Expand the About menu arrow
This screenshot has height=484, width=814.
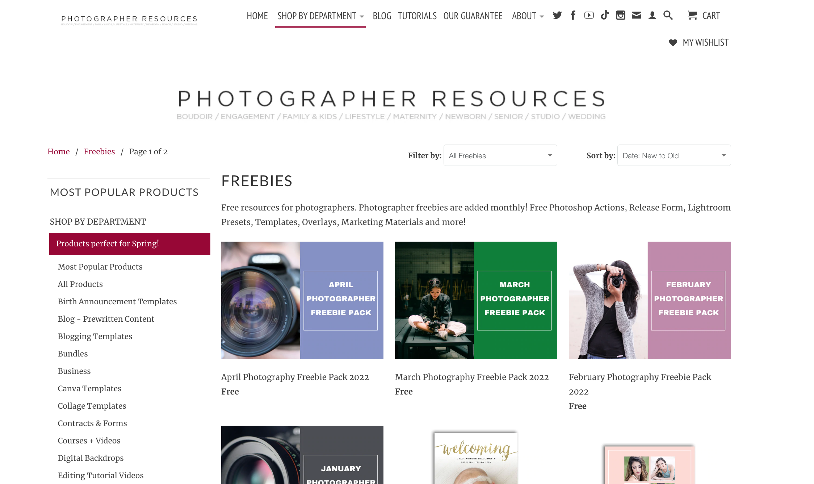pos(542,17)
